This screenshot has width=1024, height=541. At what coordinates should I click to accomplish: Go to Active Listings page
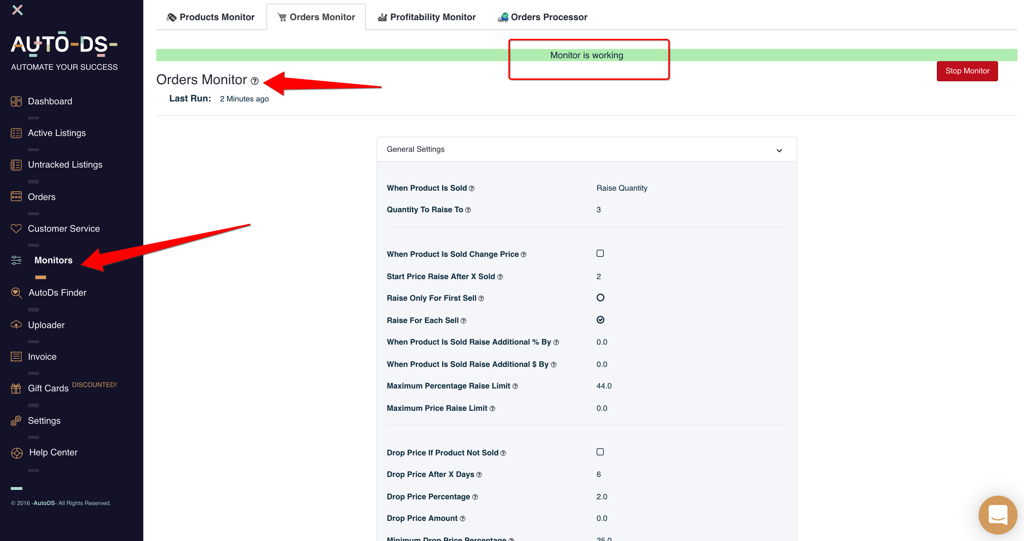pyautogui.click(x=57, y=133)
